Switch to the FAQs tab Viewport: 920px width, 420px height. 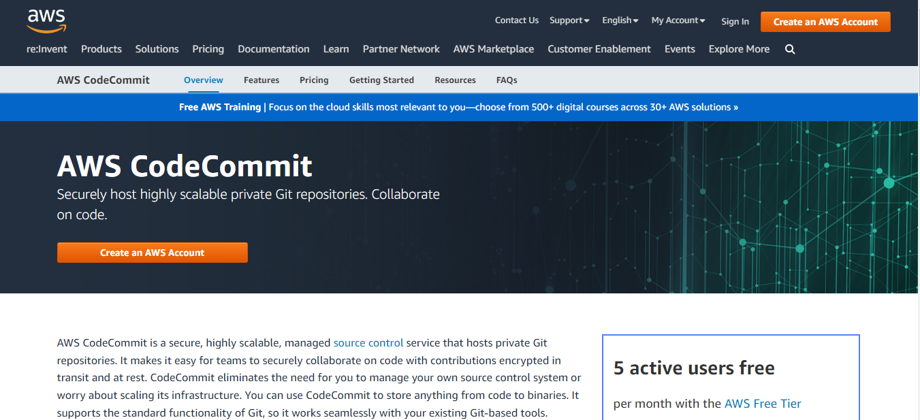[x=507, y=80]
